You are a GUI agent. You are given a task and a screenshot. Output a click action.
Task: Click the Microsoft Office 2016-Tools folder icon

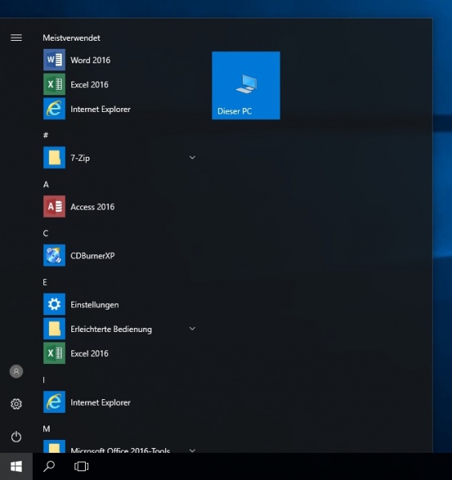point(54,446)
